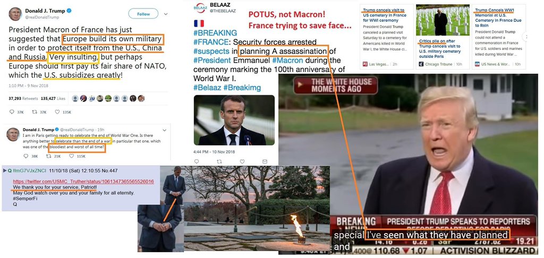544x258 pixels.
Task: Open 'Critics pile on' Chicago Tribune article
Action: click(439, 48)
